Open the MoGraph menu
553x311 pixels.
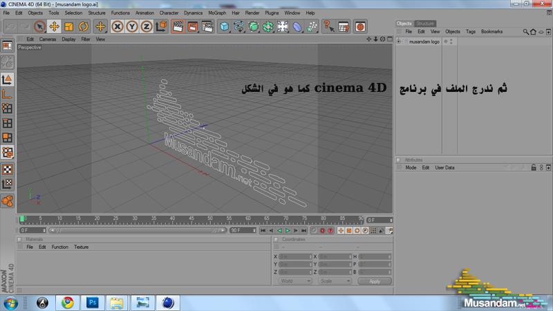(217, 12)
